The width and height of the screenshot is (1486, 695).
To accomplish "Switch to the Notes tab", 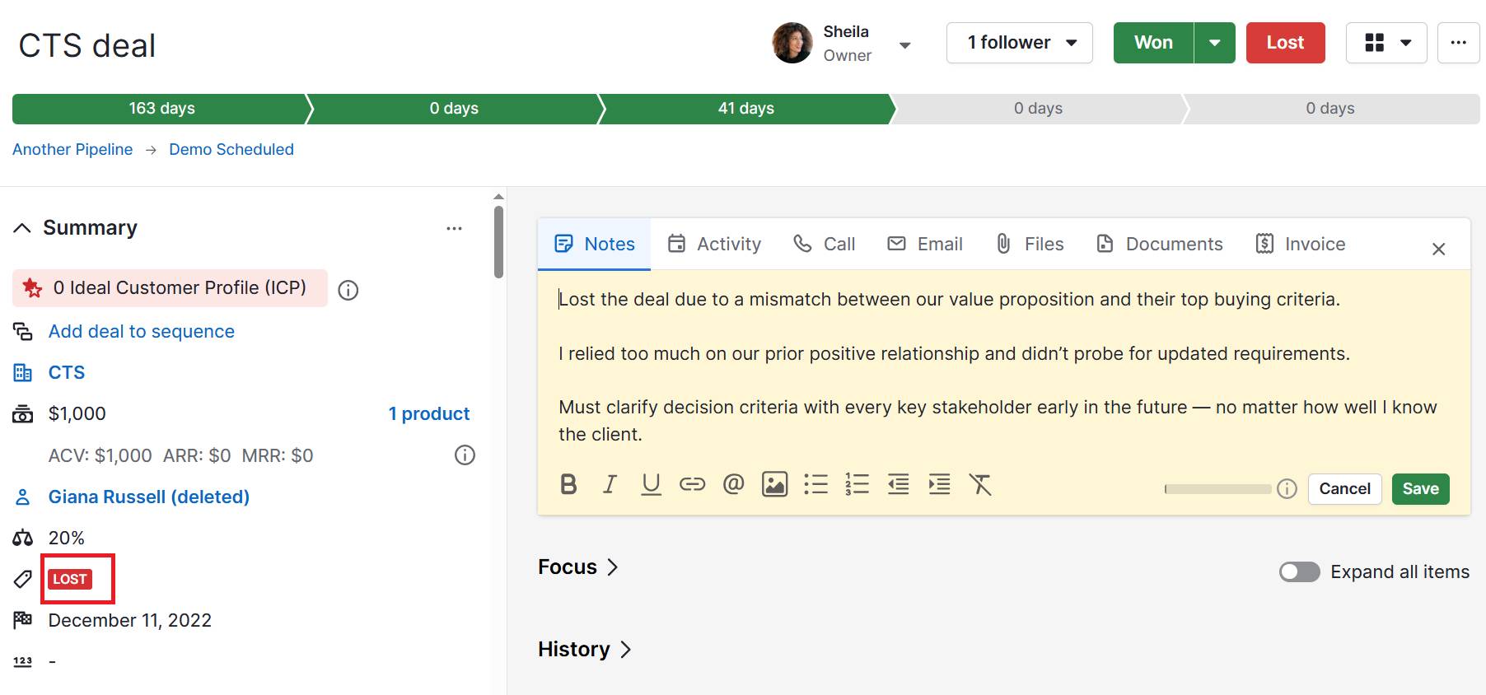I will coord(594,244).
